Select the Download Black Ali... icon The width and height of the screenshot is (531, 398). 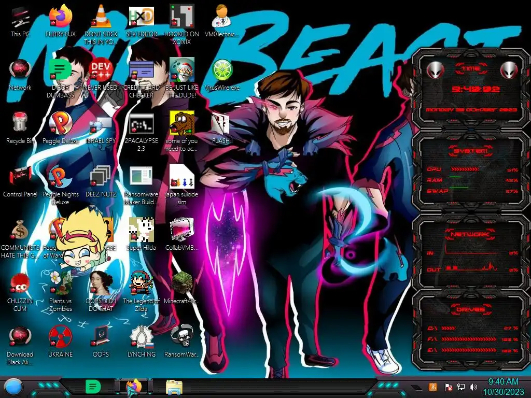(x=20, y=336)
